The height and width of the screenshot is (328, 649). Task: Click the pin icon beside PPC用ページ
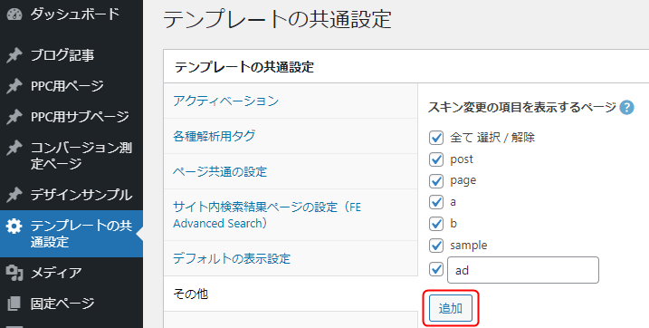(x=14, y=86)
